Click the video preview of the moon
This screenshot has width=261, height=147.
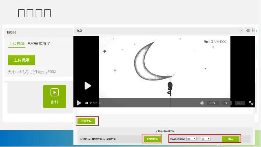[165, 67]
